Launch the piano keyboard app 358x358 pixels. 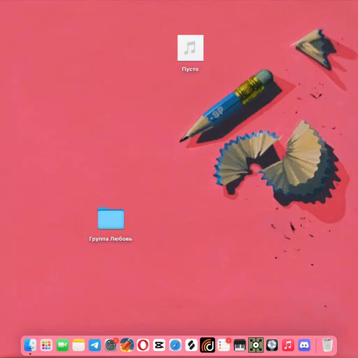pos(240,345)
